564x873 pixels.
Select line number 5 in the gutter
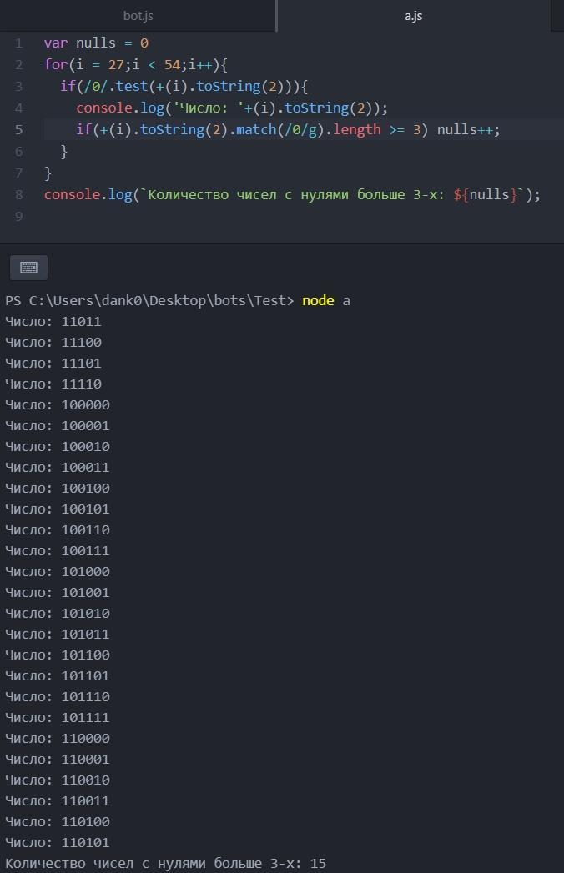[x=18, y=129]
